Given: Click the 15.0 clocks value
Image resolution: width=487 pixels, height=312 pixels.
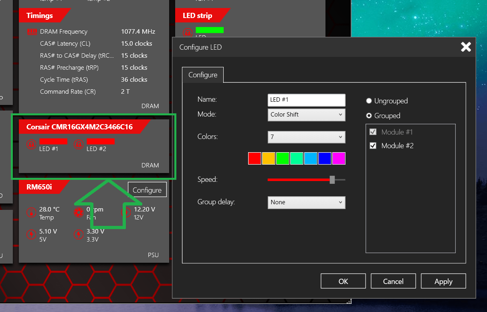Looking at the screenshot, I should pyautogui.click(x=137, y=44).
